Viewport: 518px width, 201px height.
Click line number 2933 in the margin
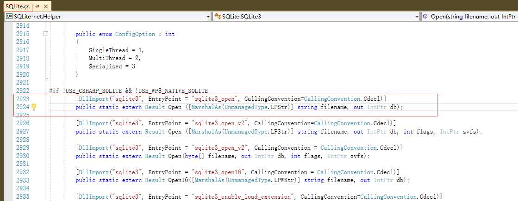point(23,180)
